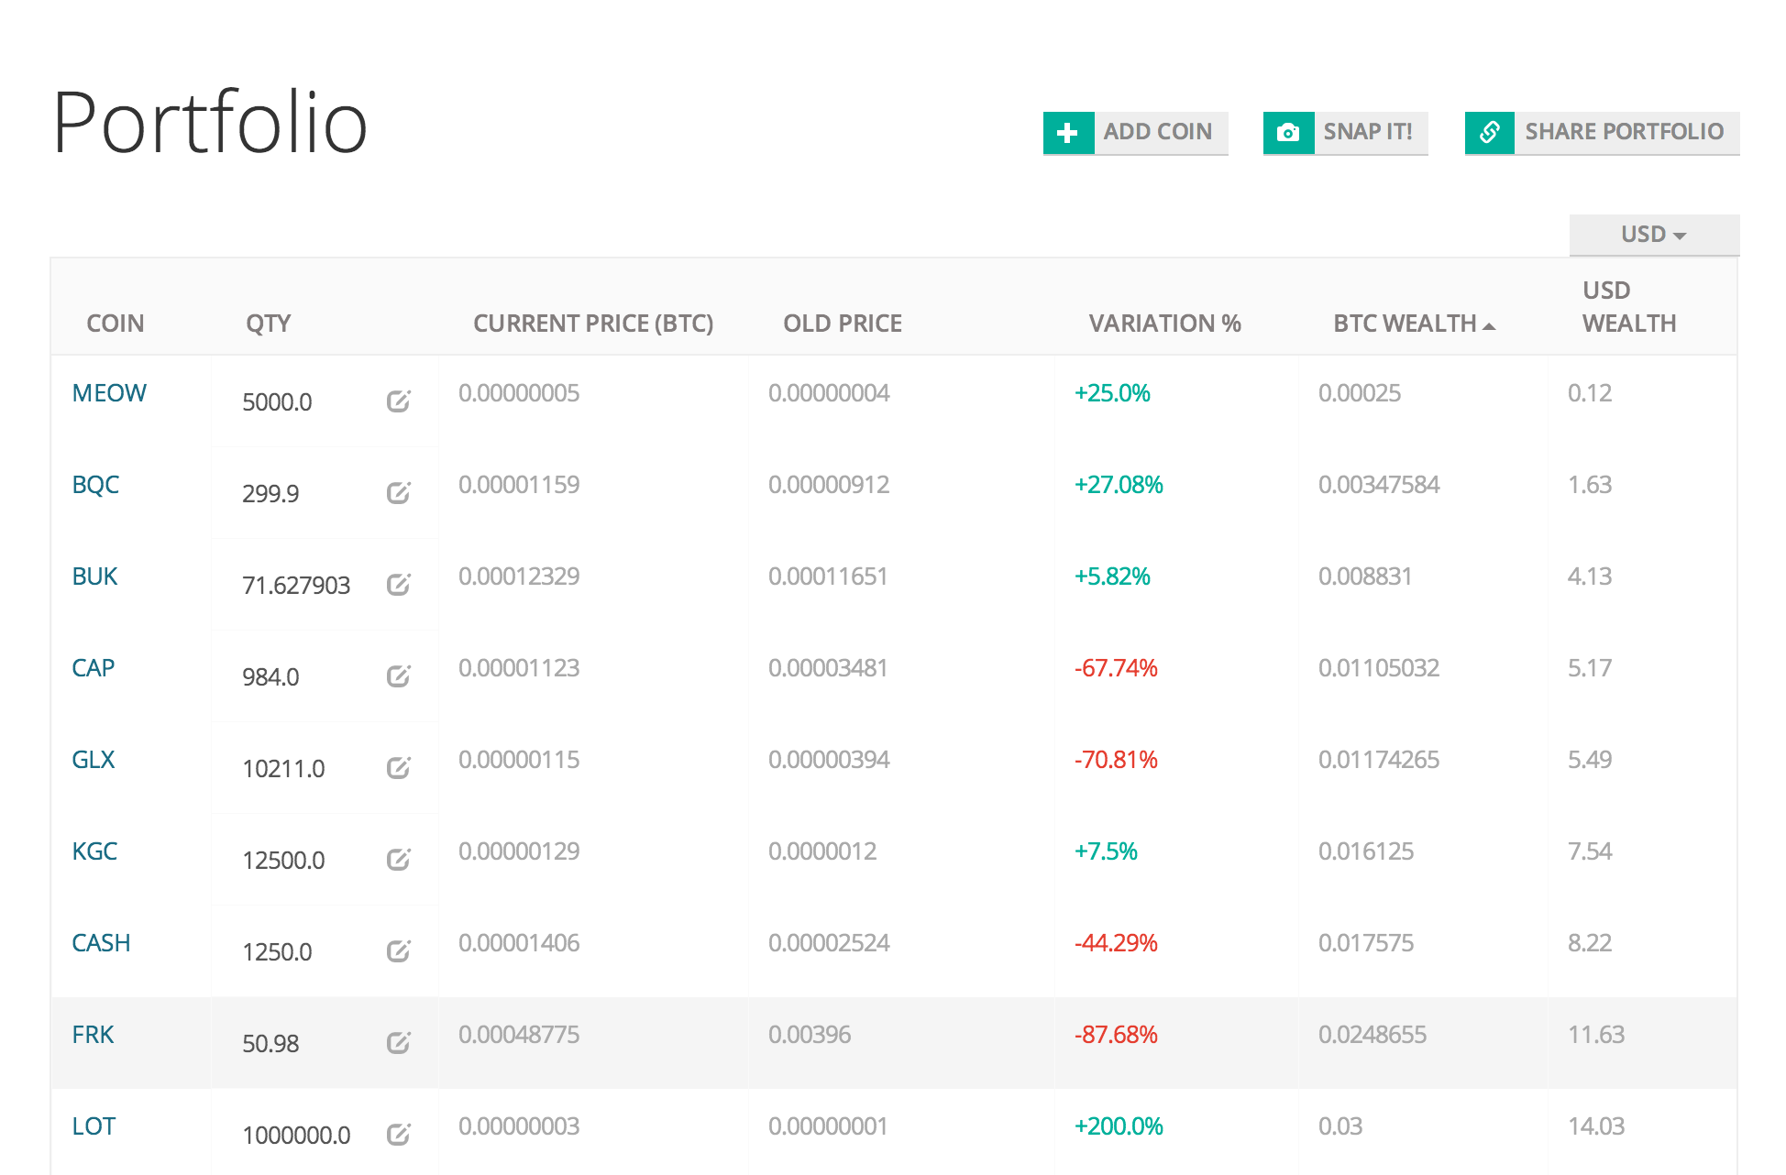The height and width of the screenshot is (1175, 1786).
Task: Click the plus icon on Add Coin
Action: point(1067,132)
